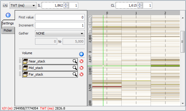The image size is (186, 111).
Task: Click the Mid_stack drag handle
Action: click(20, 68)
